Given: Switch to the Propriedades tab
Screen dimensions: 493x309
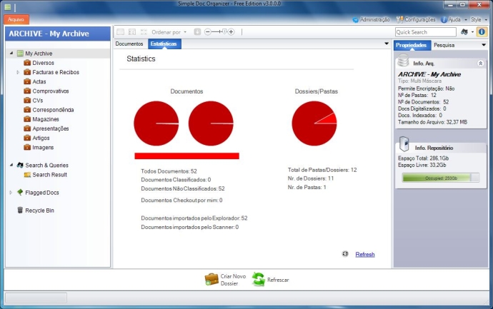Looking at the screenshot, I should tap(412, 45).
